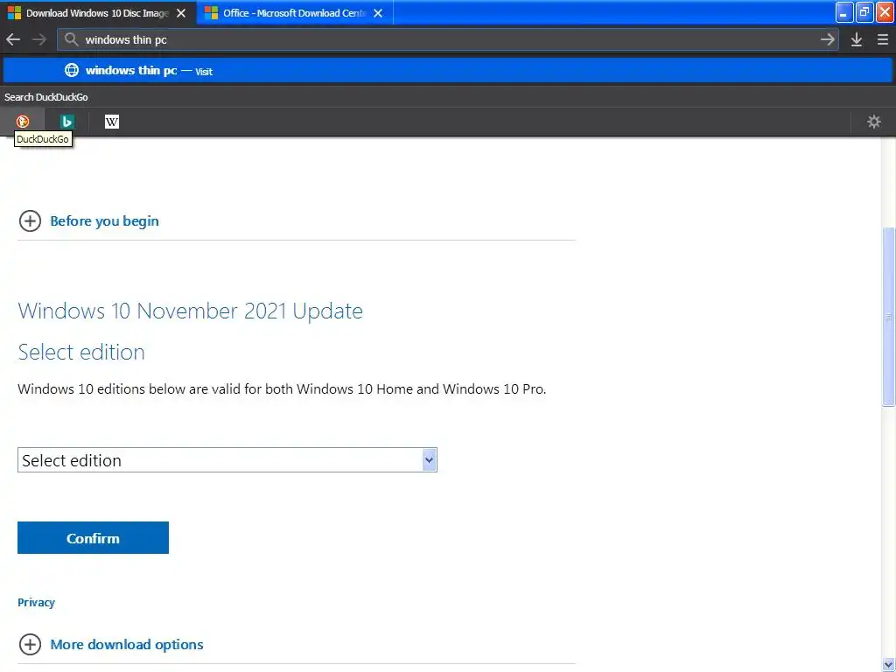Viewport: 896px width, 672px height.
Task: Restore down the browser window
Action: coord(864,12)
